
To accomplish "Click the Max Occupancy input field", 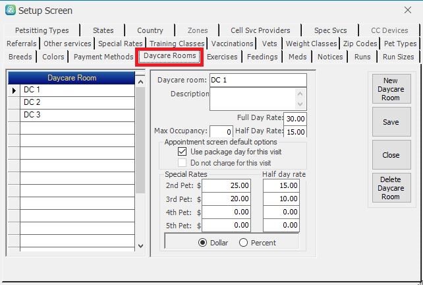I will coord(221,131).
